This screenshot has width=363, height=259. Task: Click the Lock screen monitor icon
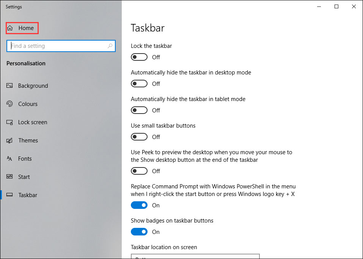coord(9,122)
